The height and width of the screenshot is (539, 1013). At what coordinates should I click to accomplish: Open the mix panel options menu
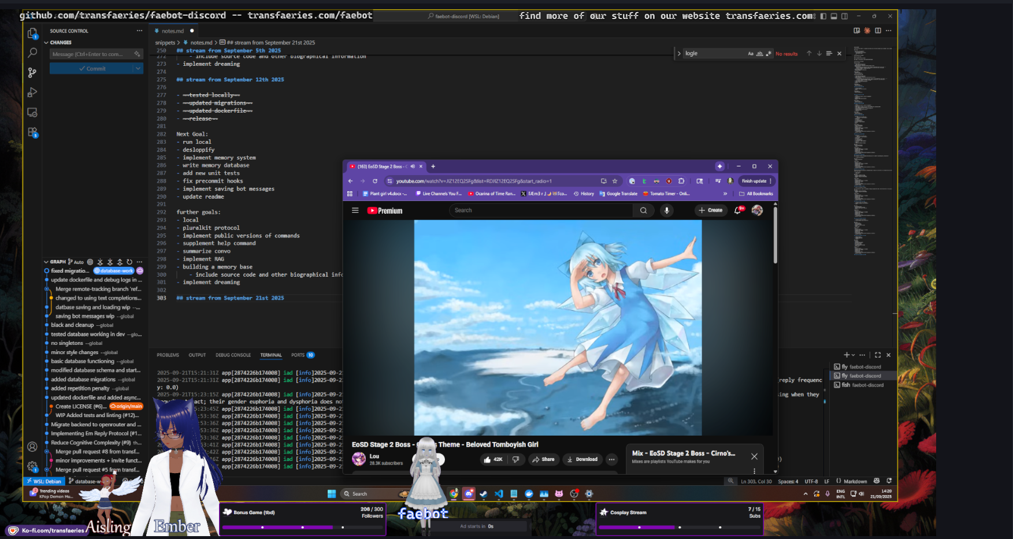pos(755,471)
